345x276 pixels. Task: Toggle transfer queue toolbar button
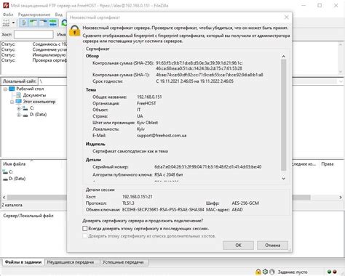[x=53, y=23]
